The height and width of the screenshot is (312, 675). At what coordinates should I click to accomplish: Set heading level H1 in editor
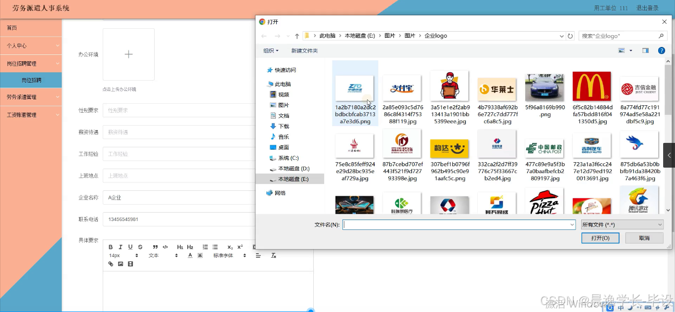click(x=180, y=247)
